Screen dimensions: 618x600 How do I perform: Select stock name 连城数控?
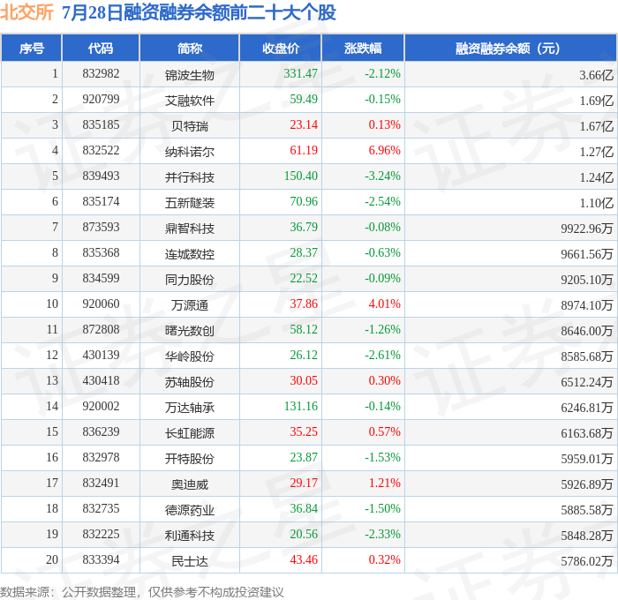pyautogui.click(x=190, y=254)
